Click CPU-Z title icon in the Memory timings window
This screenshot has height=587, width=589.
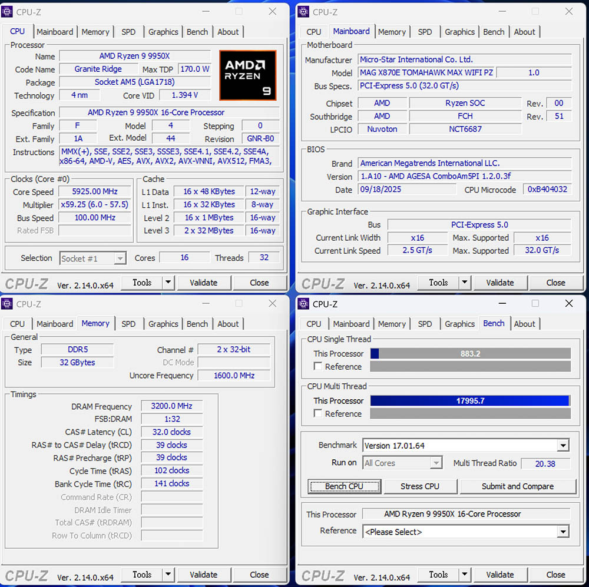pyautogui.click(x=8, y=304)
